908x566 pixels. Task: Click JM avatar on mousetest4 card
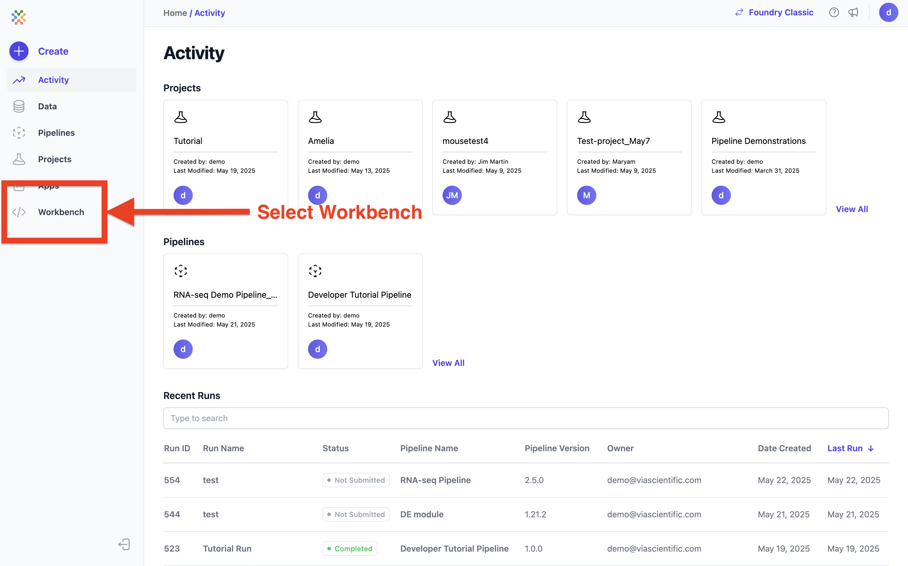[452, 195]
